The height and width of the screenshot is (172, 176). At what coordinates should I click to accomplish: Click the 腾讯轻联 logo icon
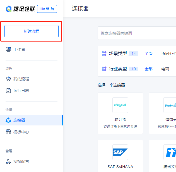[x=9, y=9]
